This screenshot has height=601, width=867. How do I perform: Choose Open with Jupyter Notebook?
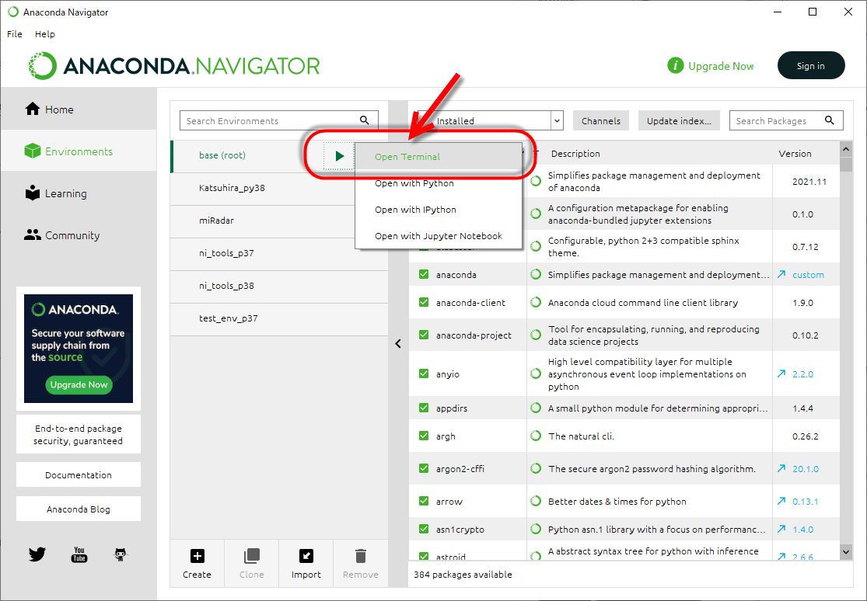439,236
